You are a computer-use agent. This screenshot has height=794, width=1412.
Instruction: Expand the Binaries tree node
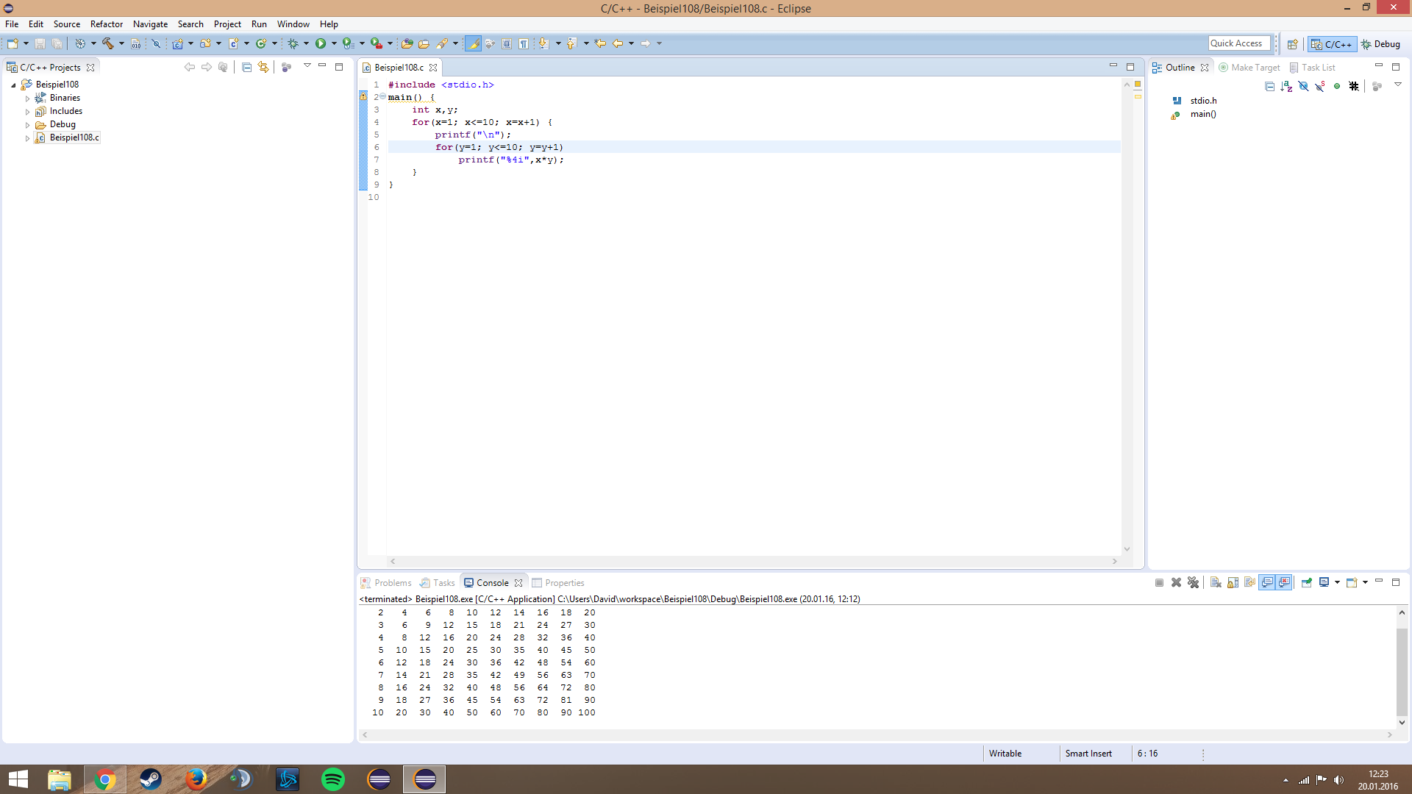[28, 98]
